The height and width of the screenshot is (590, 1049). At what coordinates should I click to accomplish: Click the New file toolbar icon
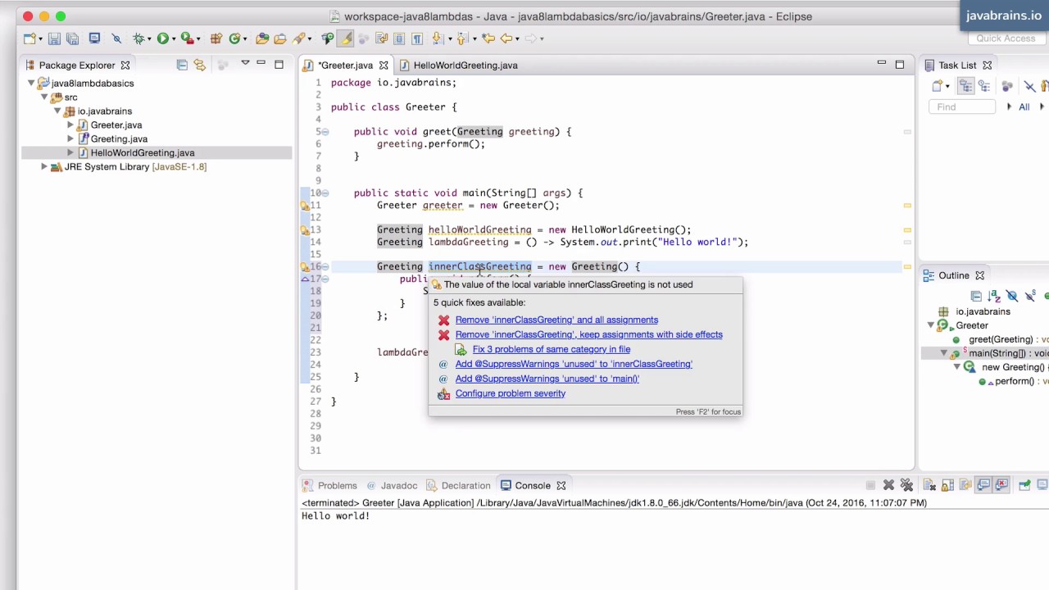tap(30, 39)
